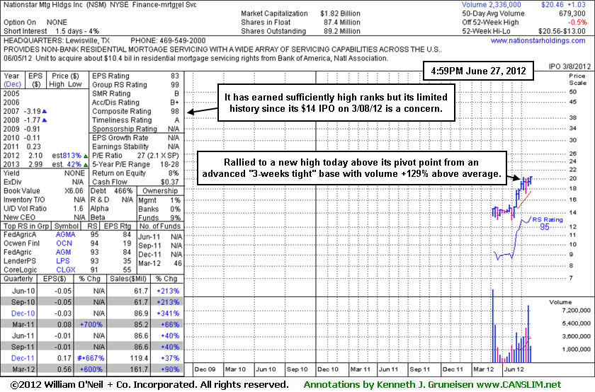Click the Mar-11 sales +66% value
The height and width of the screenshot is (392, 595).
(x=169, y=325)
